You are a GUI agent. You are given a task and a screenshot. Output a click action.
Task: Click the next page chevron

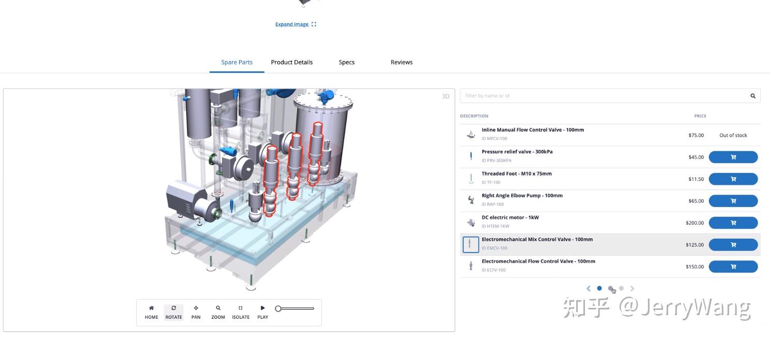tap(633, 288)
